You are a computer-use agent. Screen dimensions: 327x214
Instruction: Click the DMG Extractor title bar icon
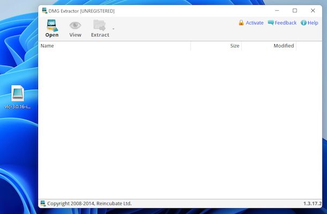tap(44, 11)
